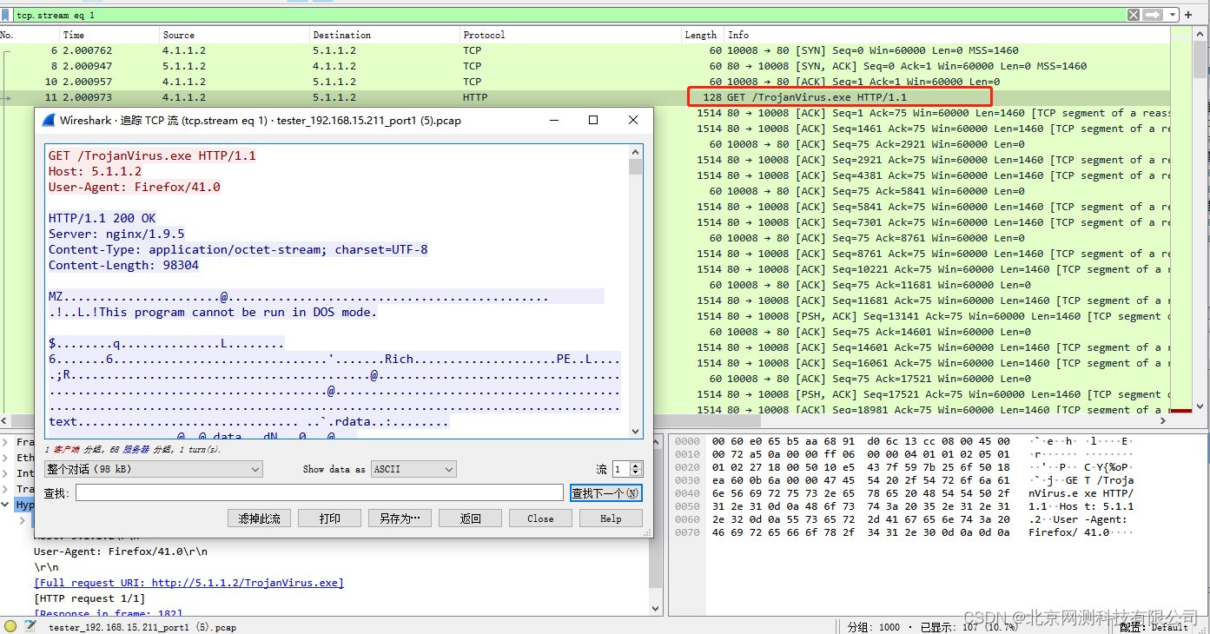
Task: Sort packet list by the Protocol column
Action: [x=571, y=35]
